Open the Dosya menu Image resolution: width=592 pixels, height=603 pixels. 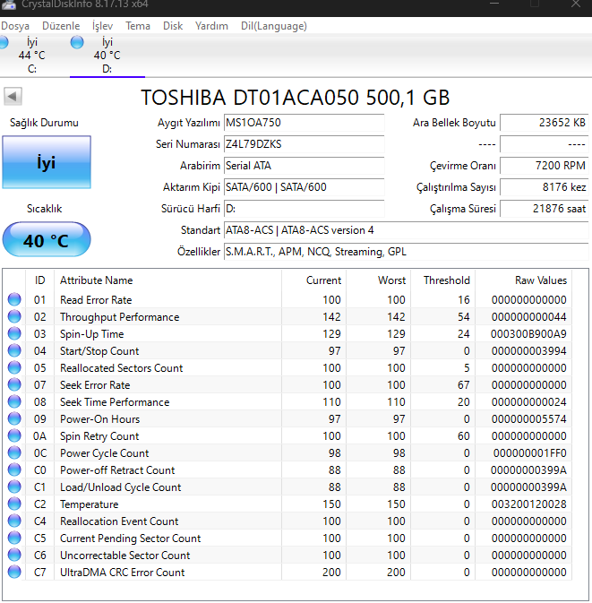click(x=15, y=26)
